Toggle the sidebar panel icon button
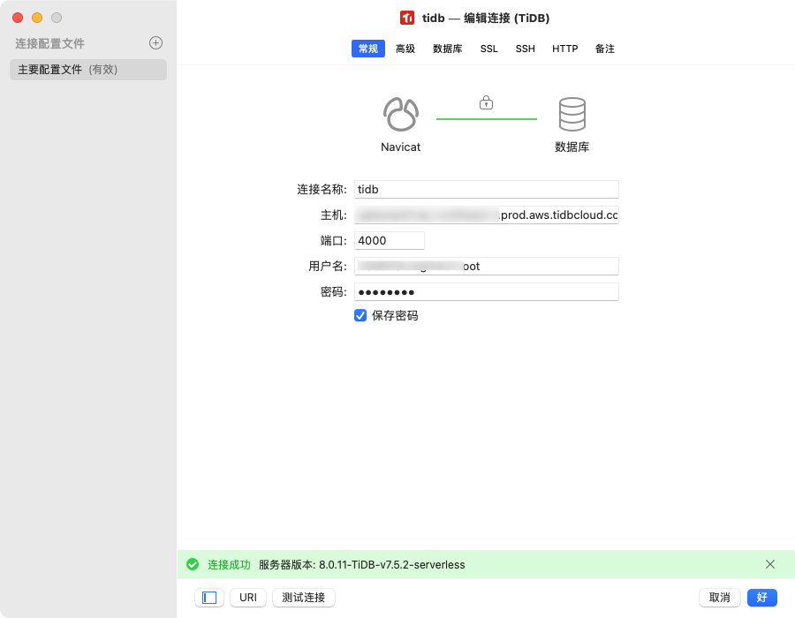The width and height of the screenshot is (795, 618). pos(209,598)
